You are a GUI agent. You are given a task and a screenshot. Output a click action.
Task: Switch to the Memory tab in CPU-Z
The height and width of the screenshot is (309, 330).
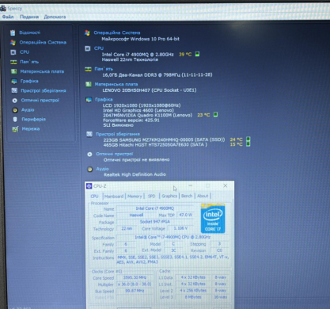(x=135, y=196)
